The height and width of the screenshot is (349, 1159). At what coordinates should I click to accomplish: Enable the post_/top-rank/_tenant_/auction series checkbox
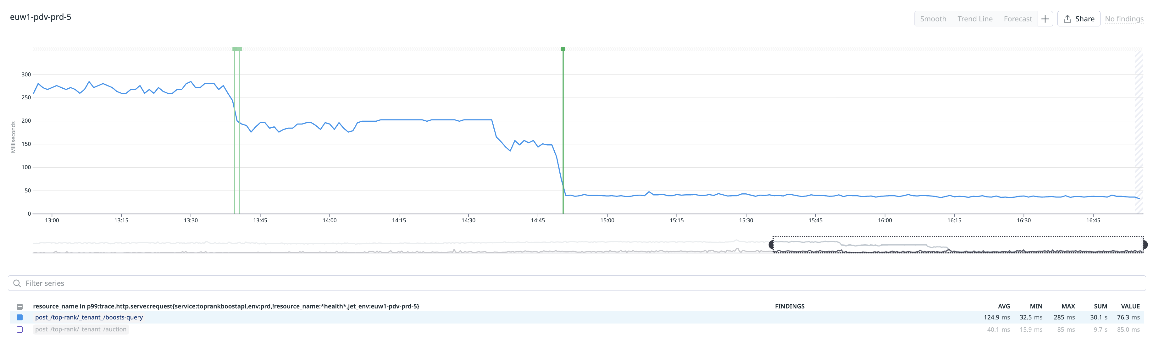pyautogui.click(x=20, y=330)
